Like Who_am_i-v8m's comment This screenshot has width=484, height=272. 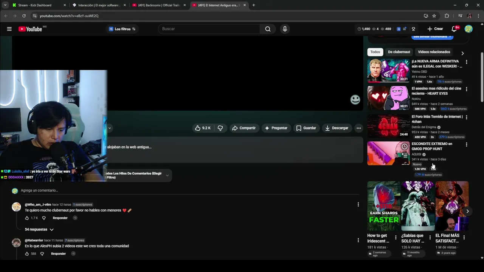[x=27, y=218]
